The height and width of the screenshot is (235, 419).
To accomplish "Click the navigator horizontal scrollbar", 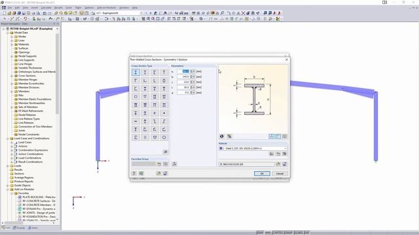I will tap(14, 223).
